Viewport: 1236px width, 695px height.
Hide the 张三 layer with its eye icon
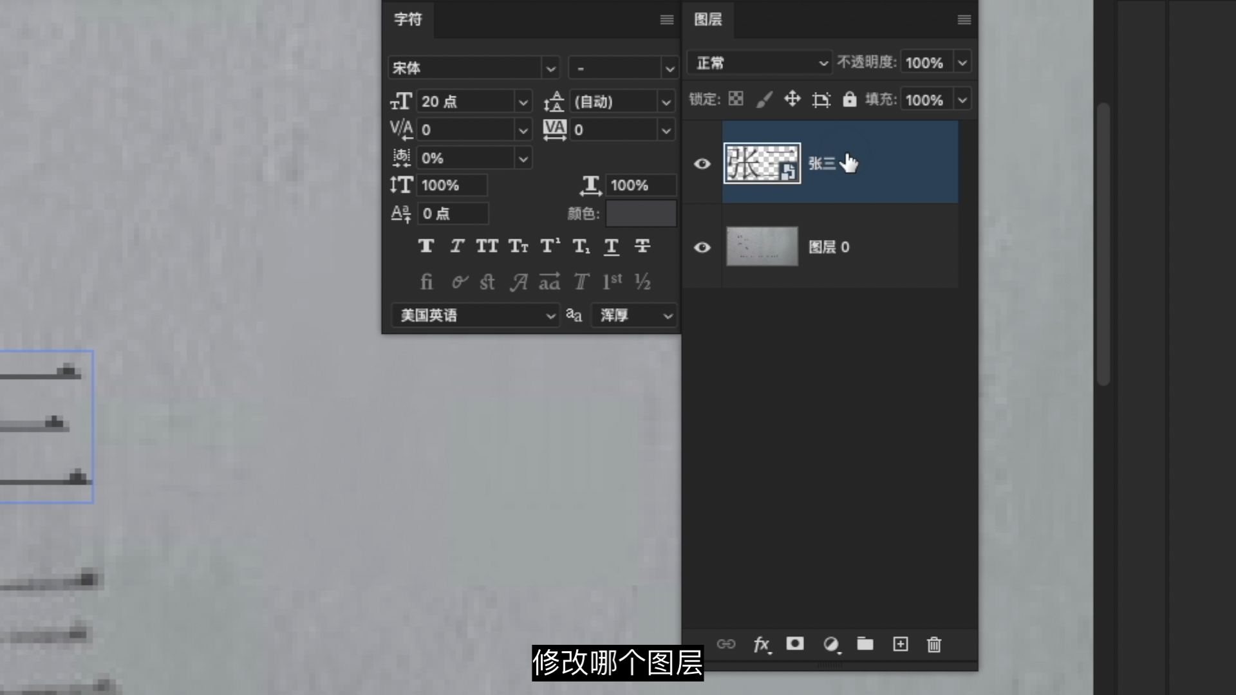pos(702,163)
